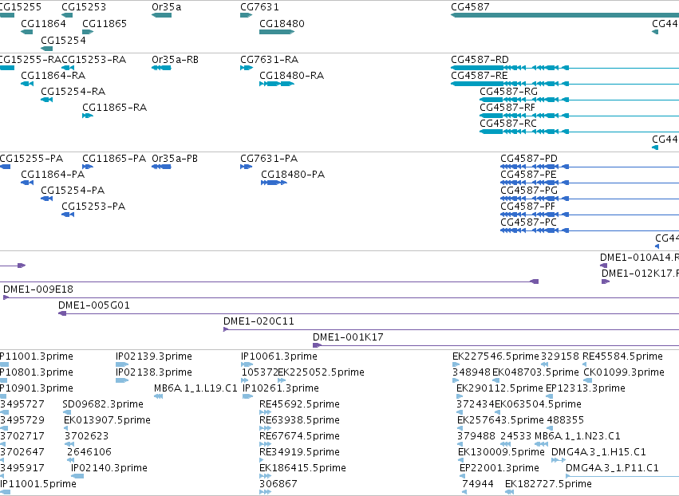Select the DME1-001K17 BAC label

click(348, 337)
